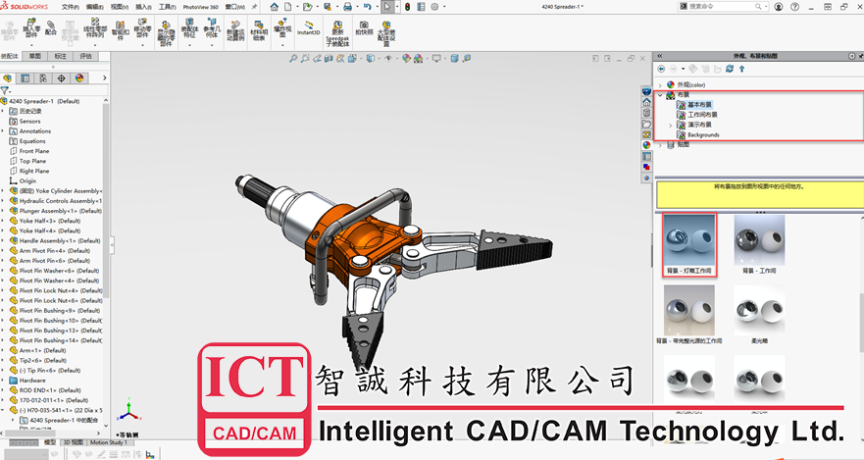Click the Mate (配合) tool icon
Image resolution: width=864 pixels, height=460 pixels.
point(51,27)
